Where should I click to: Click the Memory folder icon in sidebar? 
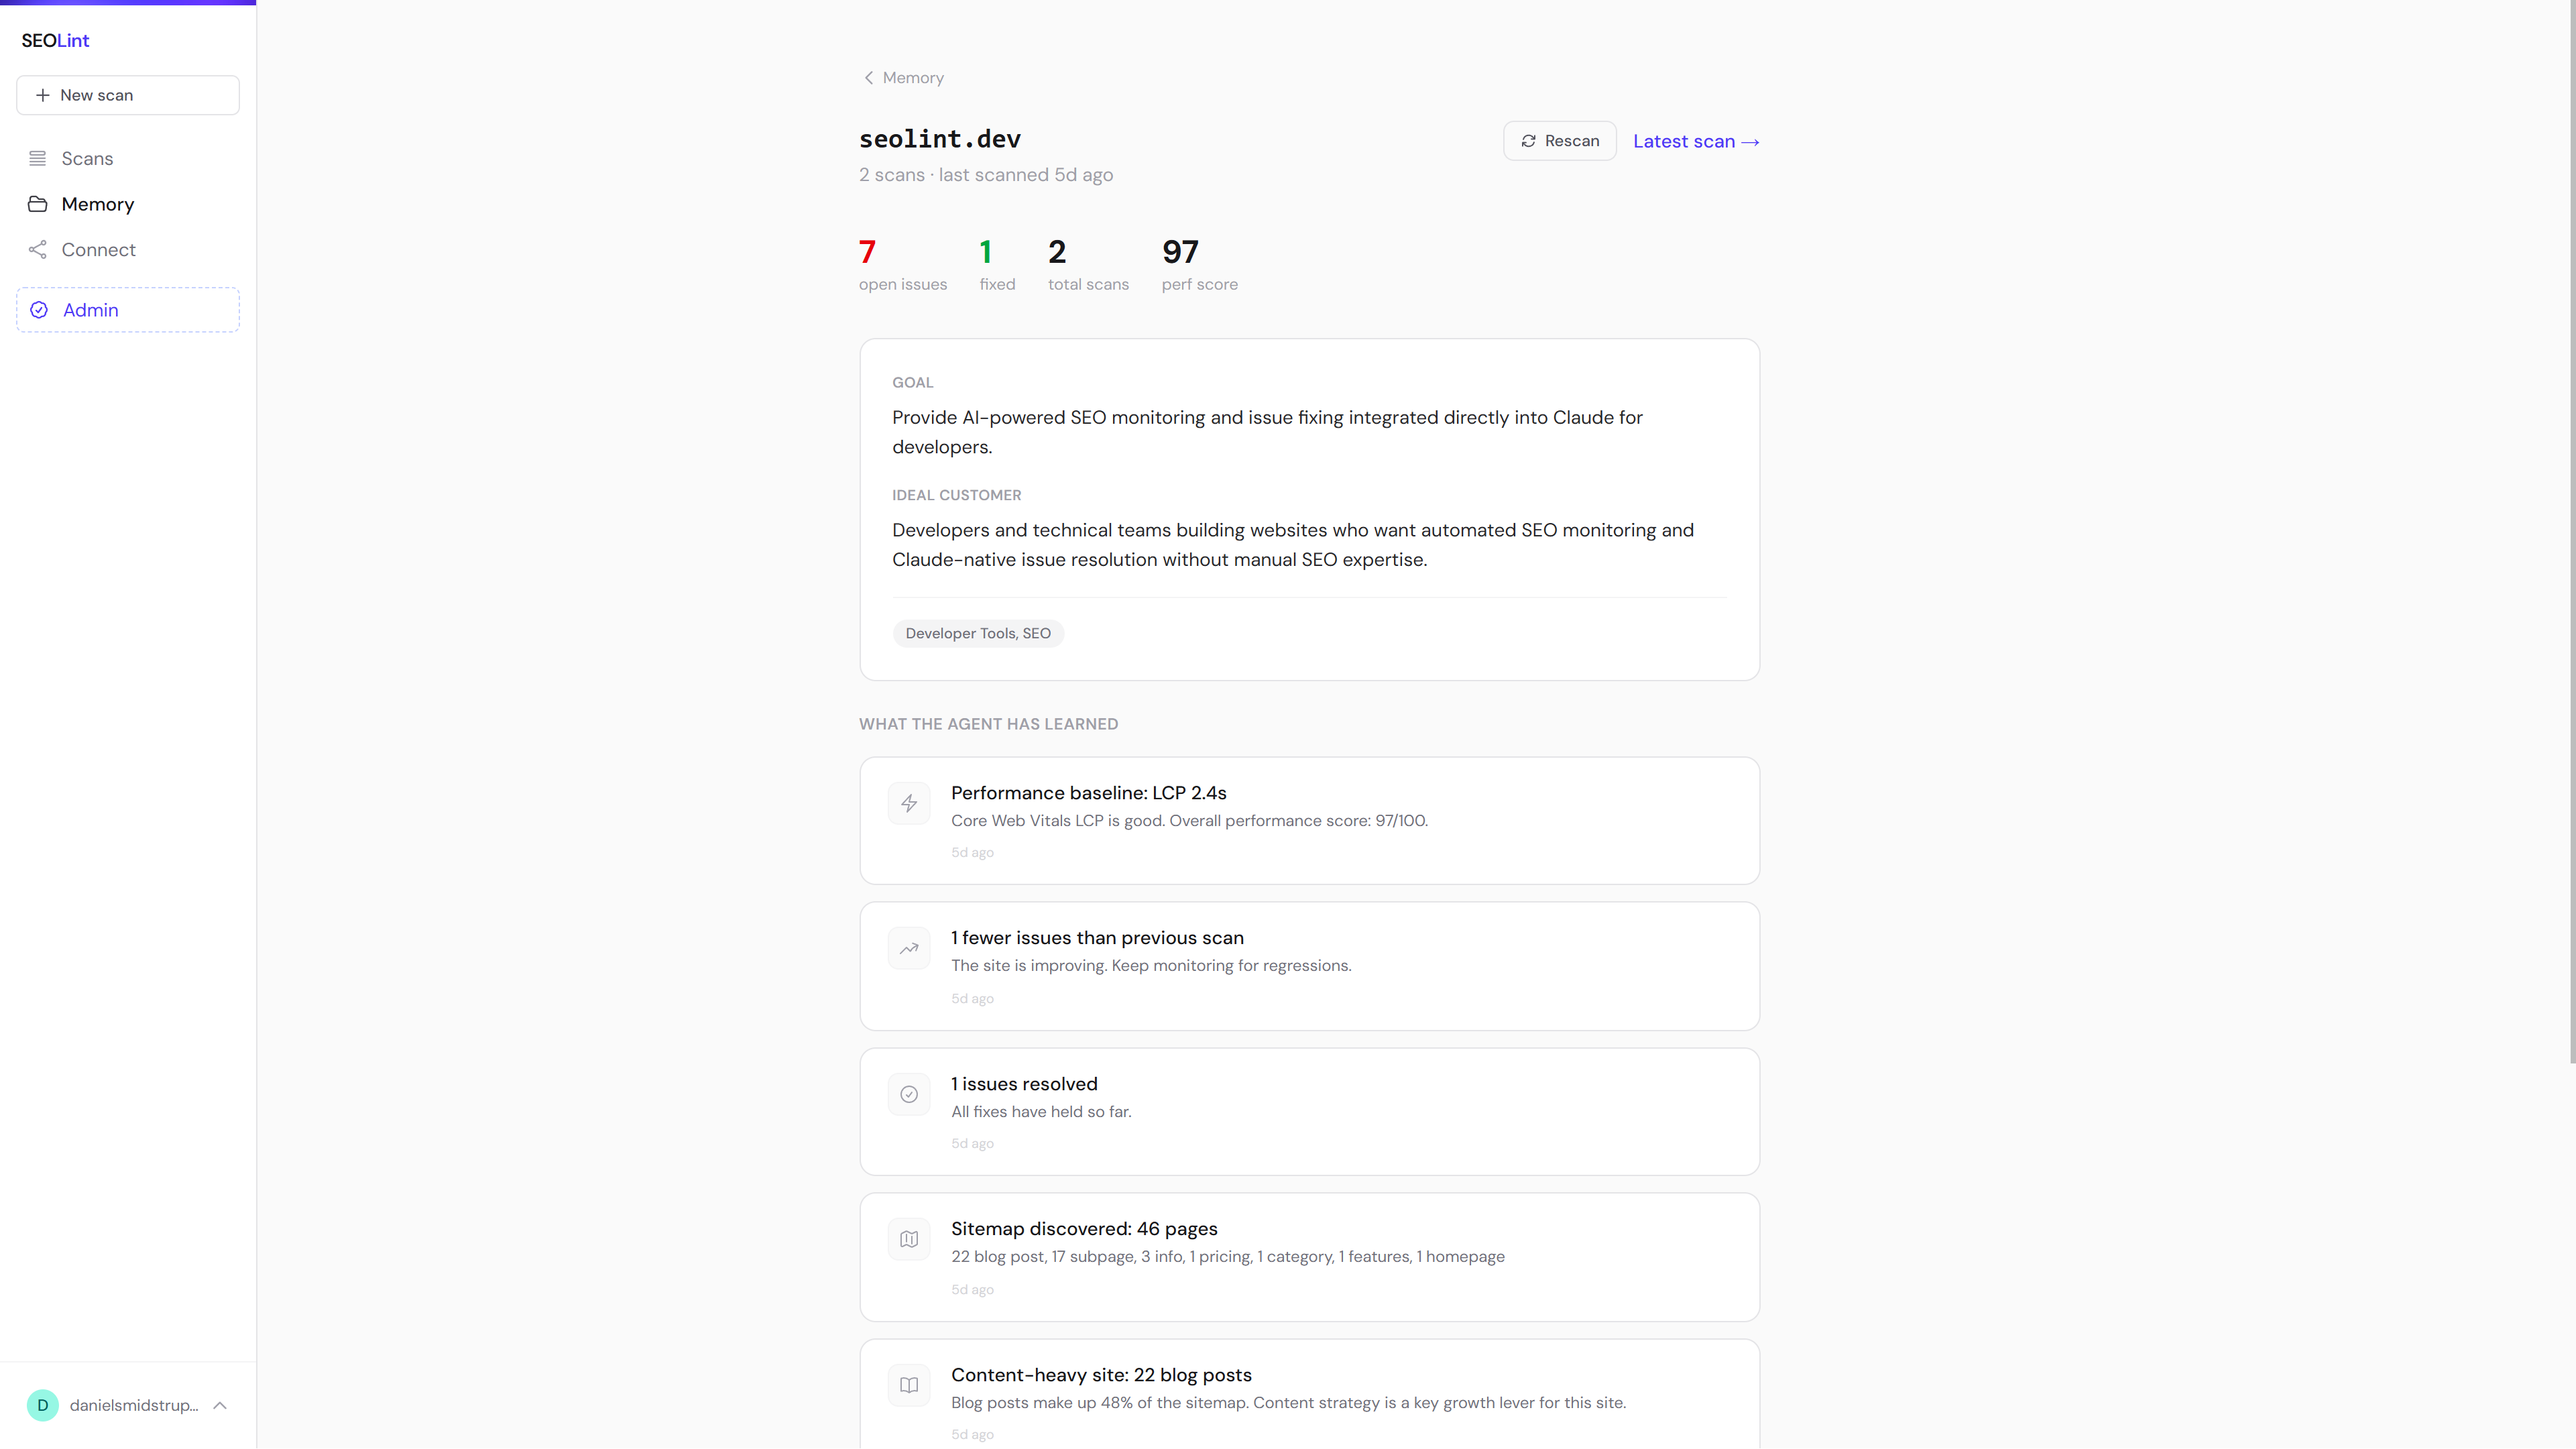38,204
